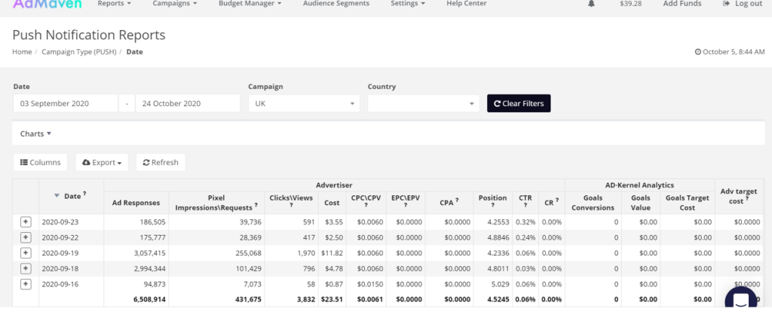Click the Position column header
This screenshot has height=312, width=772.
pos(492,202)
